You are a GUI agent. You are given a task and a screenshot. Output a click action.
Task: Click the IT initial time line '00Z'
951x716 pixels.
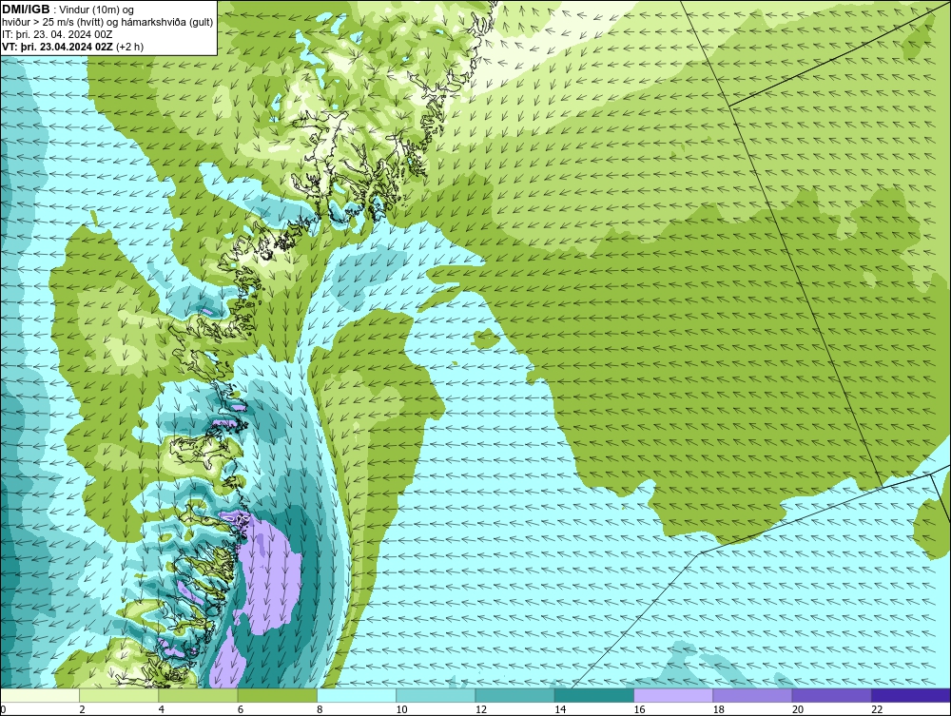click(x=57, y=34)
